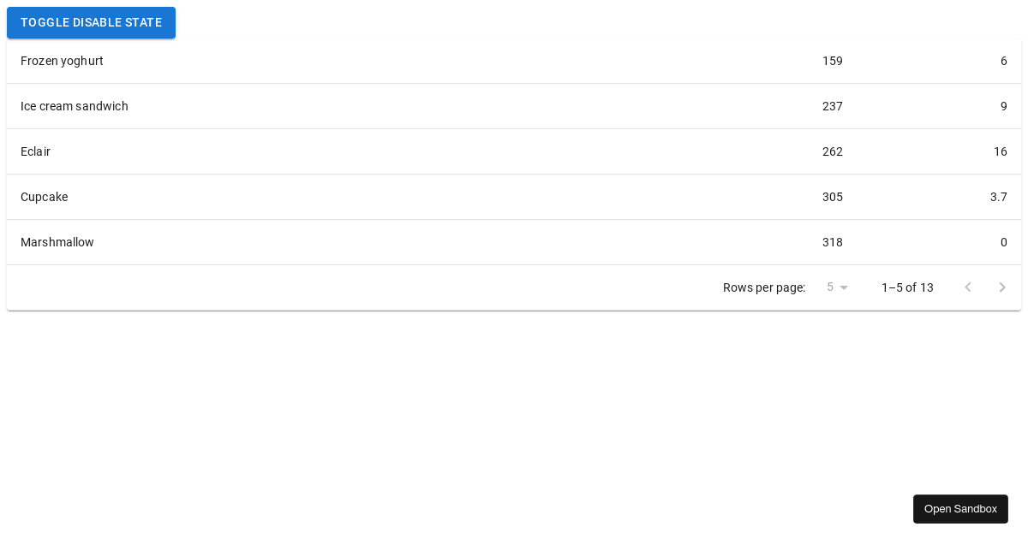Click the Toggle Disable State button
The height and width of the screenshot is (539, 1028).
91,22
